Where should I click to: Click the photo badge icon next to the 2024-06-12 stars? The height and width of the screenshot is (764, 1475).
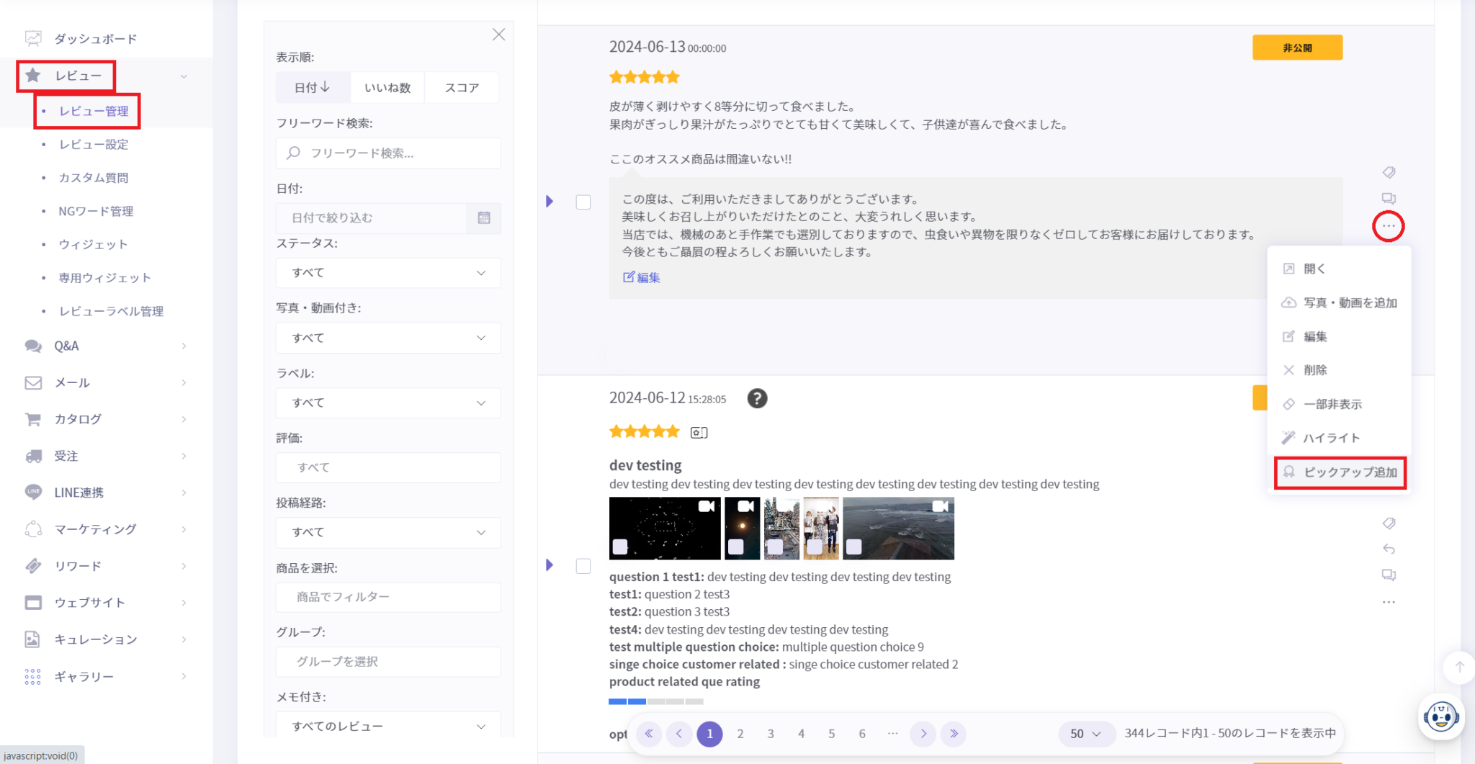(x=699, y=433)
